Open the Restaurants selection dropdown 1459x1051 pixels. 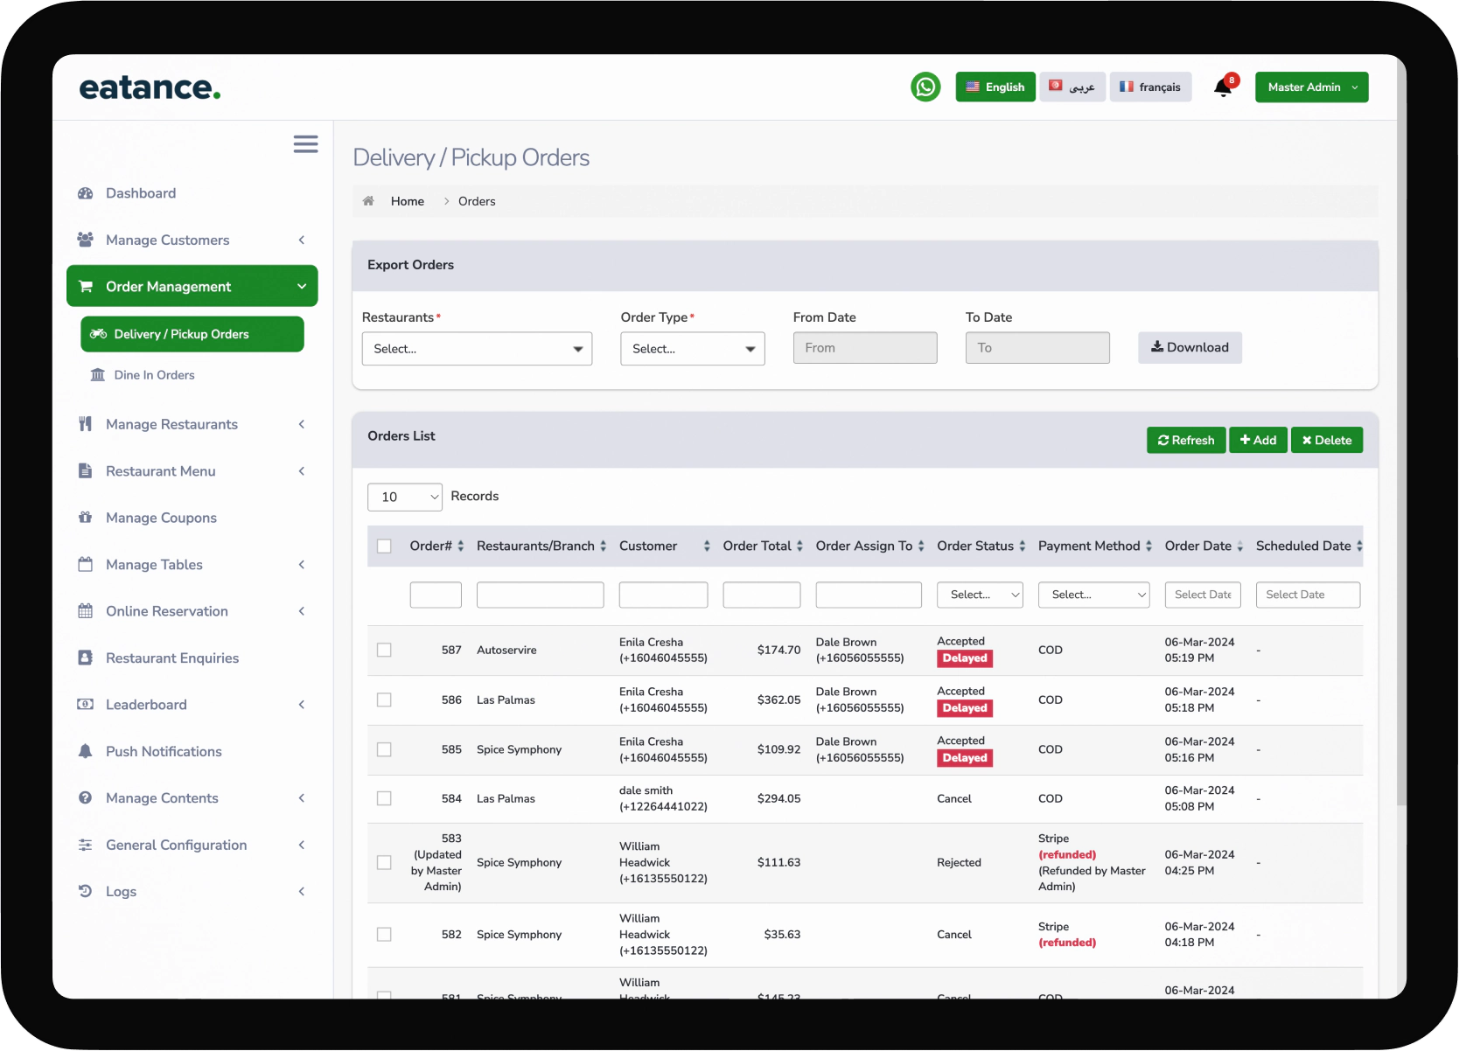click(x=477, y=348)
